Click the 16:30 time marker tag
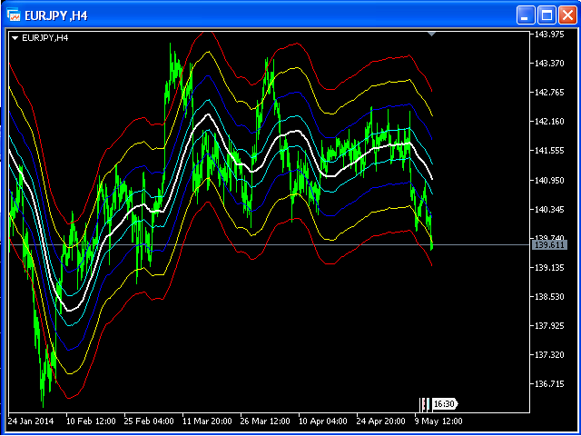This screenshot has width=581, height=436. coord(445,403)
